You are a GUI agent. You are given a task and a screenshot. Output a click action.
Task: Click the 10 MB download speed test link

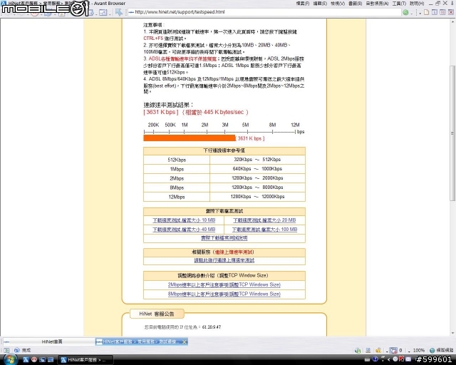click(184, 220)
